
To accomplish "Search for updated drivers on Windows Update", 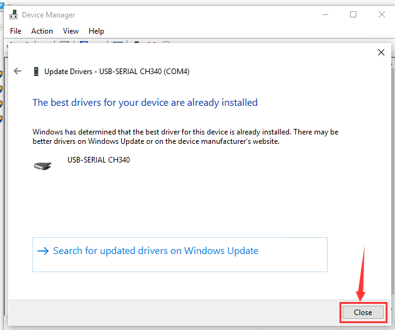I will tap(180, 255).
